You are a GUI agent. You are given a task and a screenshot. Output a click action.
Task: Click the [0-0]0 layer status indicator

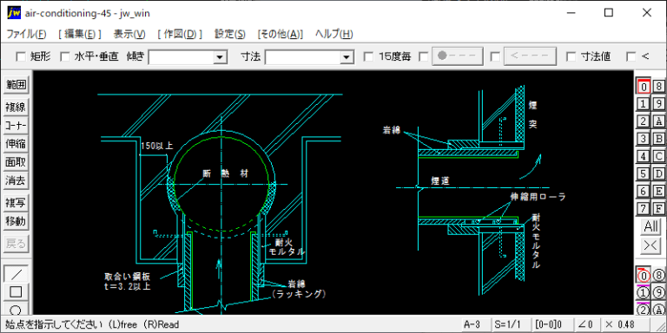point(551,325)
